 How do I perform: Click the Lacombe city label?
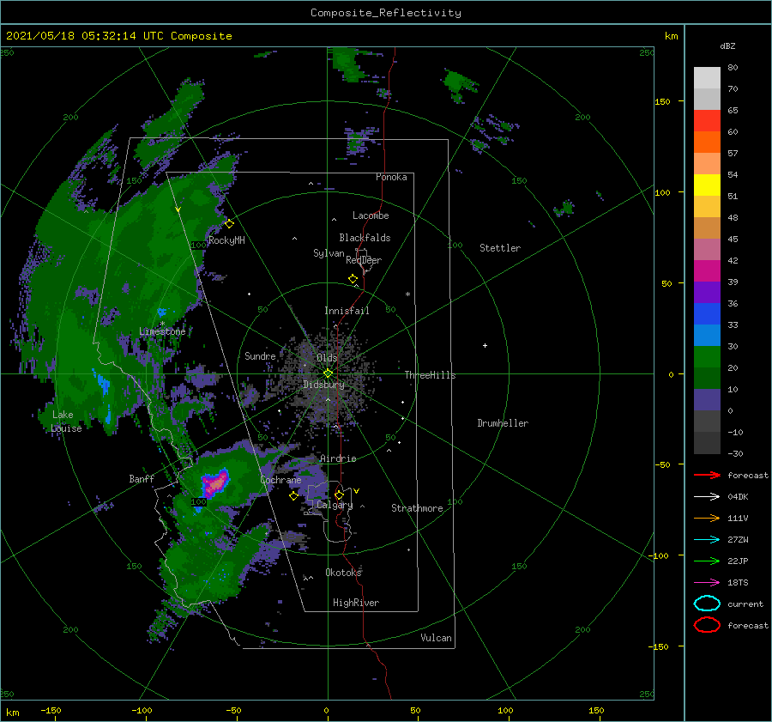click(371, 215)
